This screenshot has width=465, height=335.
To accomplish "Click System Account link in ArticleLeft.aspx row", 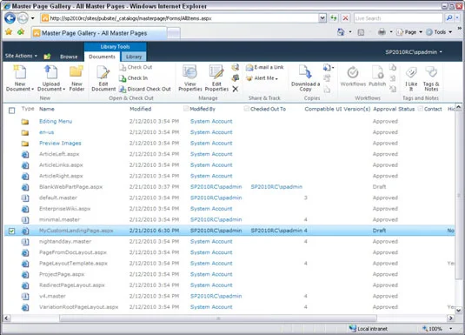I will (x=211, y=154).
